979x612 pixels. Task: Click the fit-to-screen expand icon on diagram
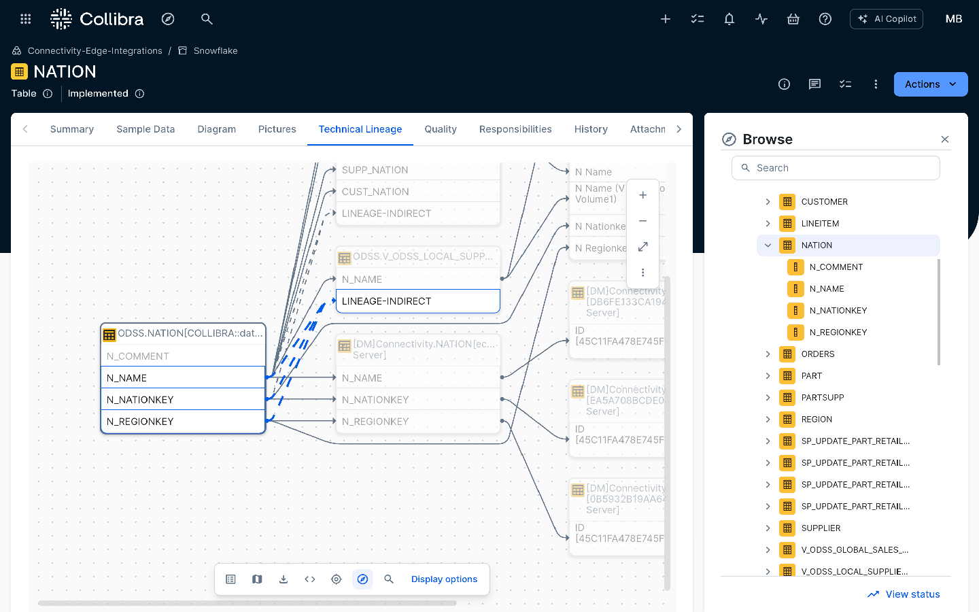642,247
